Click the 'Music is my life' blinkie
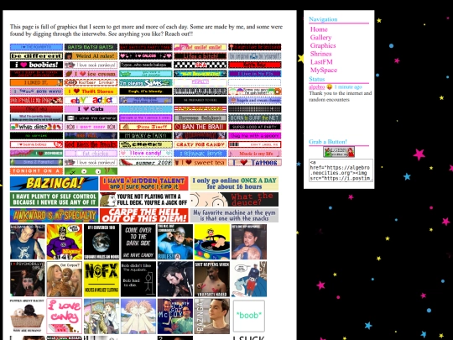The image size is (453, 340). [255, 154]
